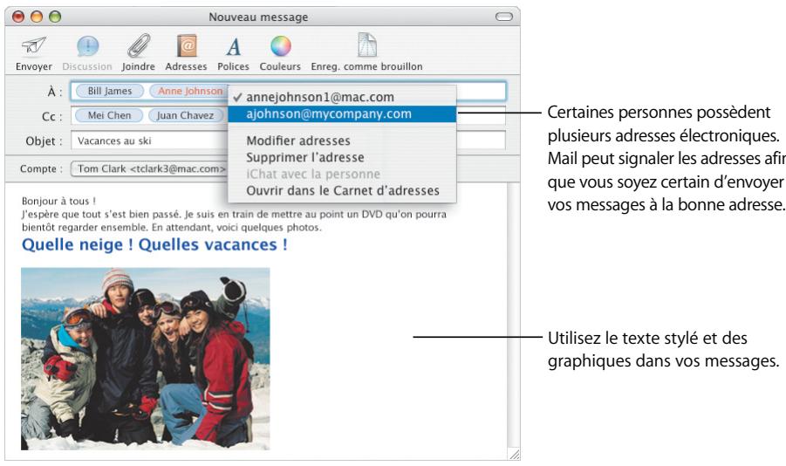Select the Anne Johnson recipient token
Screen dimensions: 786x466
[189, 91]
